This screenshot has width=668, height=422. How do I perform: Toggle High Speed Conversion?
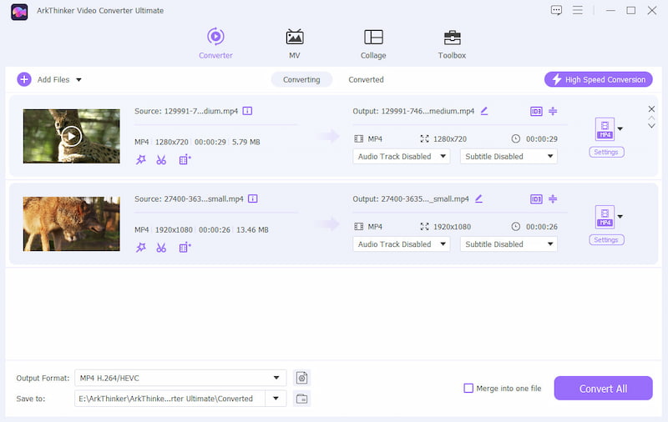click(x=598, y=79)
